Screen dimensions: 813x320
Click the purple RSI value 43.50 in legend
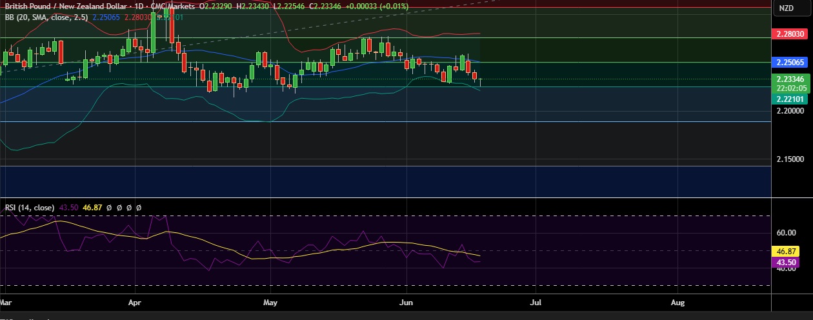pyautogui.click(x=68, y=208)
